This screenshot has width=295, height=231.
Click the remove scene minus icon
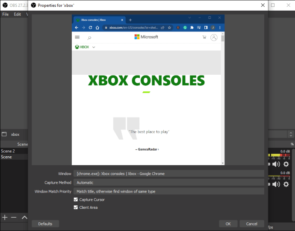click(x=14, y=217)
